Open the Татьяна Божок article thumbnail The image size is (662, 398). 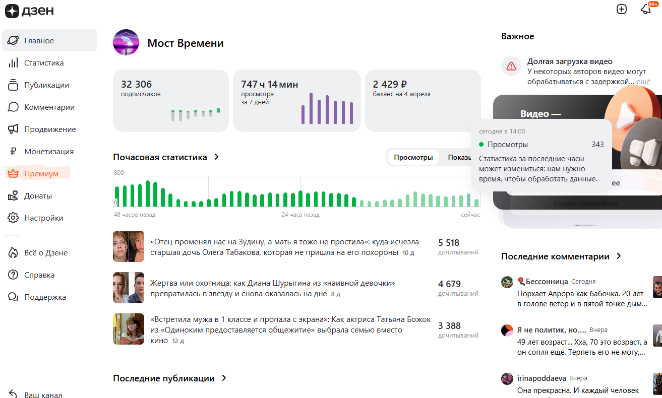[129, 329]
